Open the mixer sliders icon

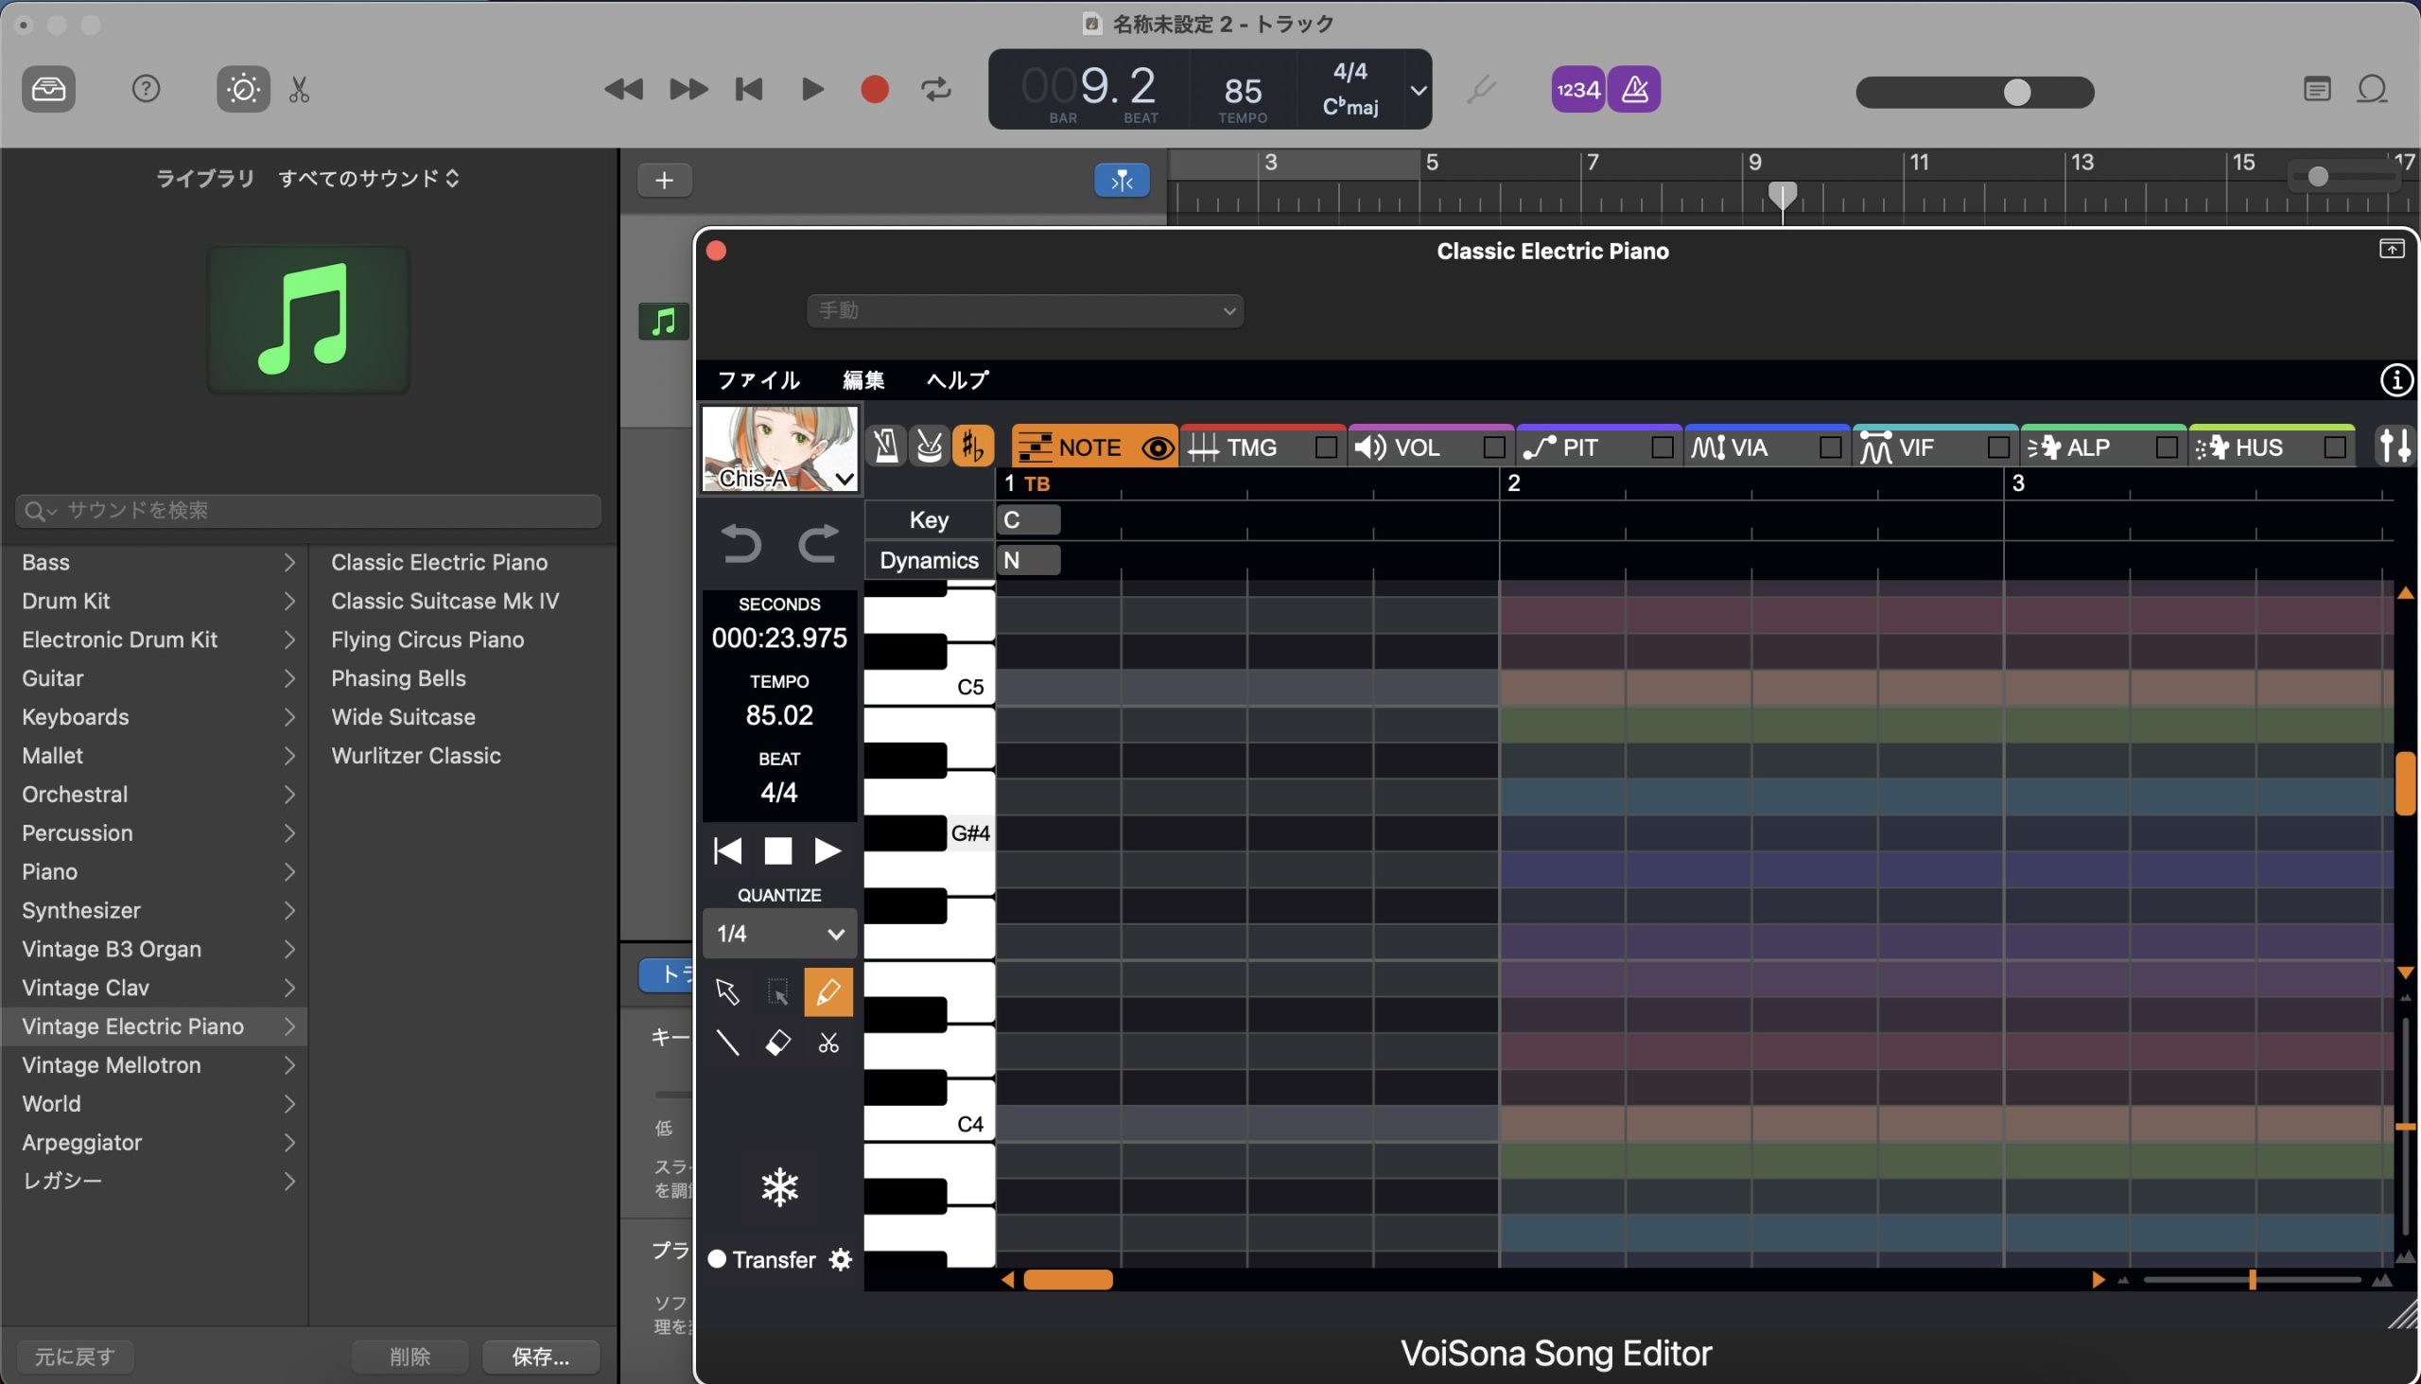pyautogui.click(x=2394, y=446)
